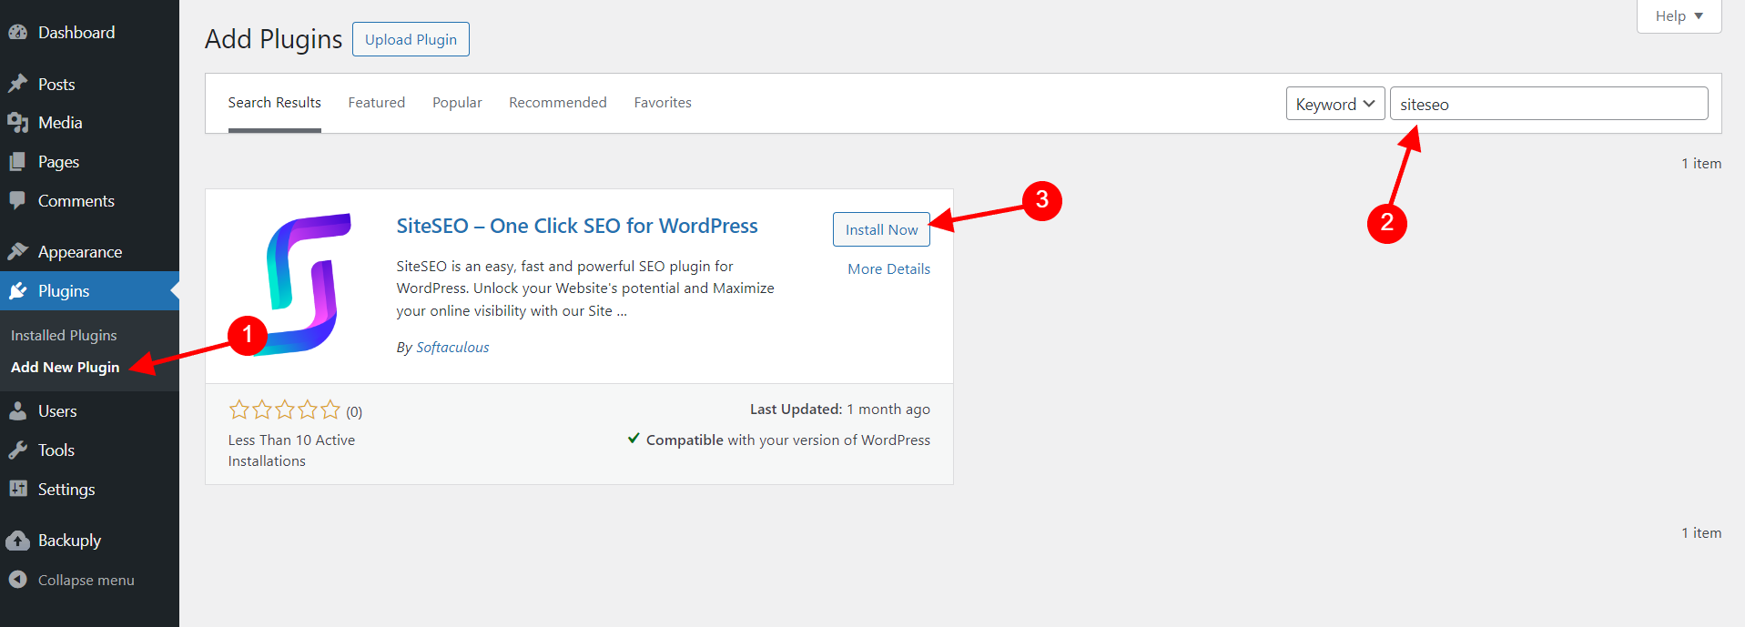The image size is (1745, 627).
Task: Click the Users person icon
Action: coord(18,411)
